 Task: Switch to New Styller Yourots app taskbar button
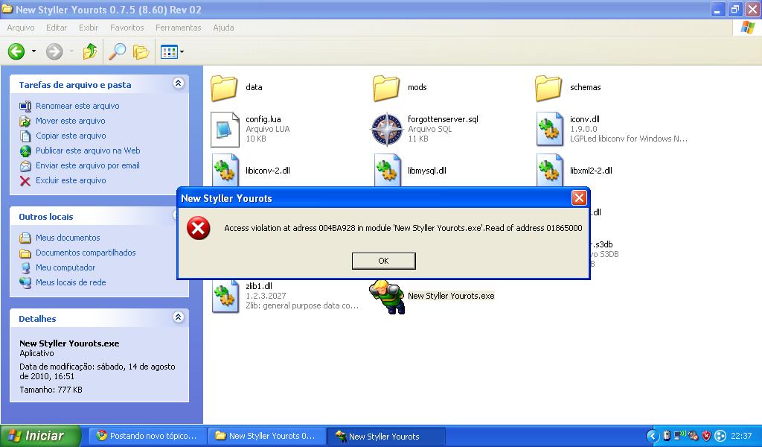click(x=386, y=436)
